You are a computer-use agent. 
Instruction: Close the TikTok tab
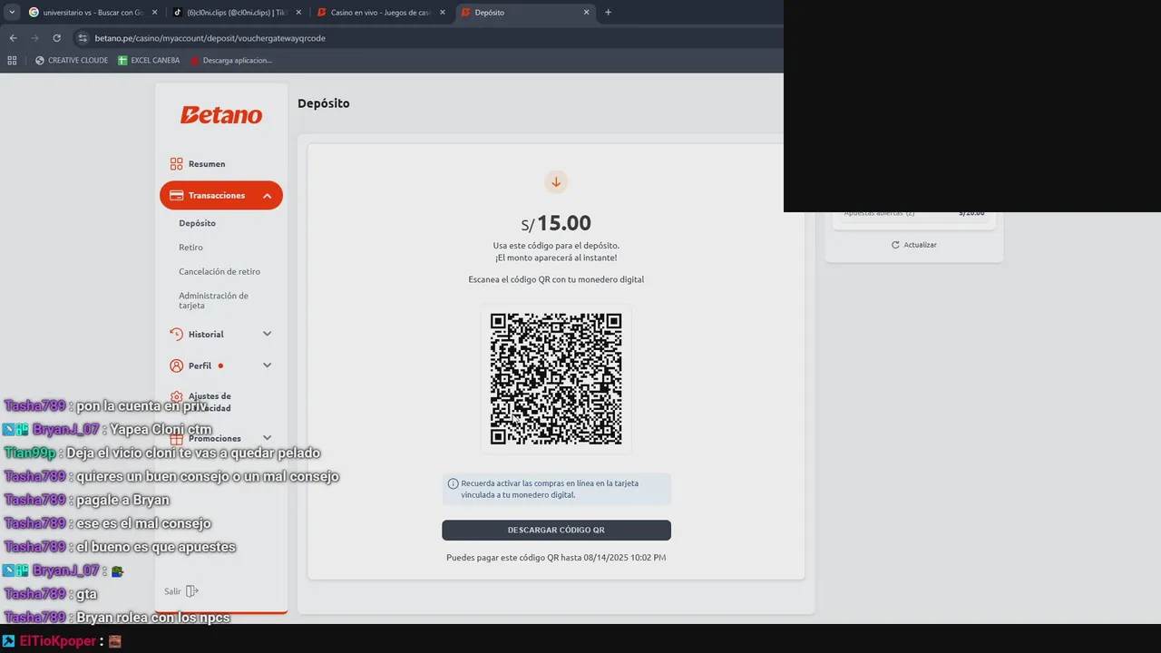click(298, 13)
